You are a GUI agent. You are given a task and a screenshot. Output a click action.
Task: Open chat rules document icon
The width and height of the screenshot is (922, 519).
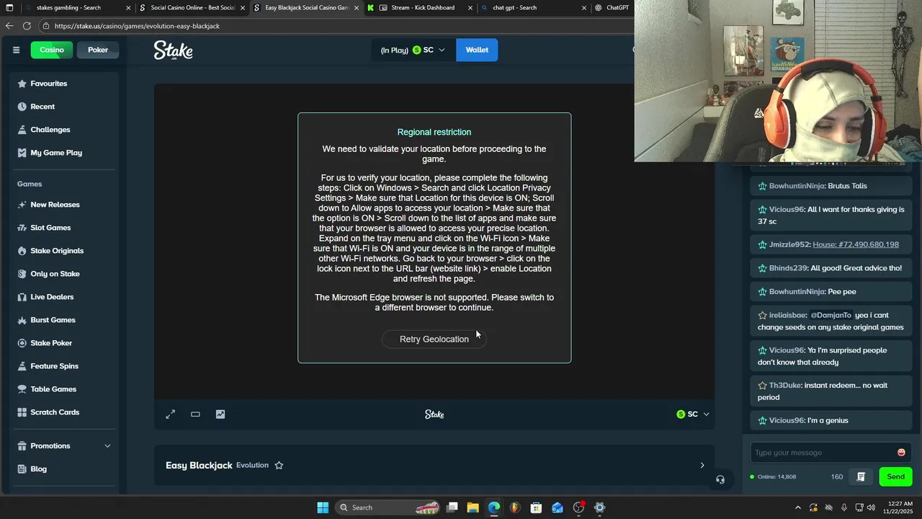coord(861,476)
